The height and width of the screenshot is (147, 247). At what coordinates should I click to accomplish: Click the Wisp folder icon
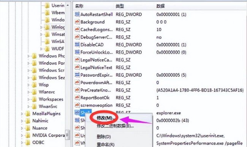click(34, 85)
